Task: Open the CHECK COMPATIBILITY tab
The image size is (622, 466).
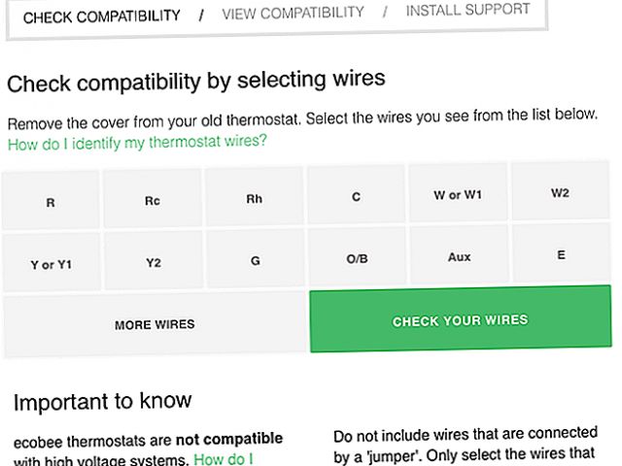Action: [x=101, y=17]
